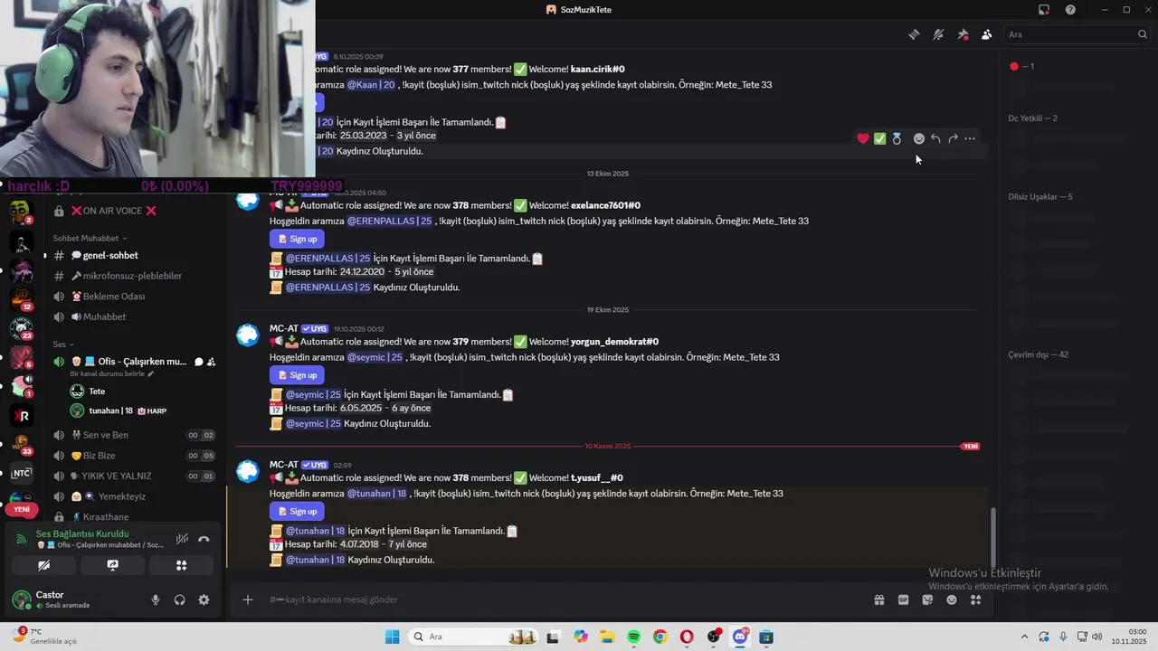This screenshot has height=651, width=1158.
Task: Open genel-sohbet text channel
Action: [134, 255]
